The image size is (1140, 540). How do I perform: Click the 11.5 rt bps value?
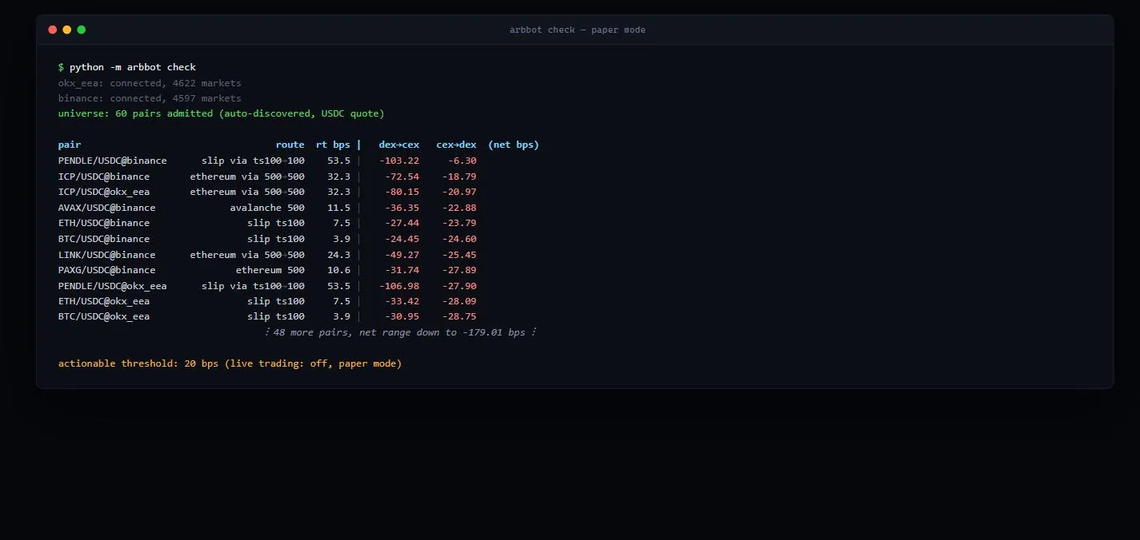[339, 208]
